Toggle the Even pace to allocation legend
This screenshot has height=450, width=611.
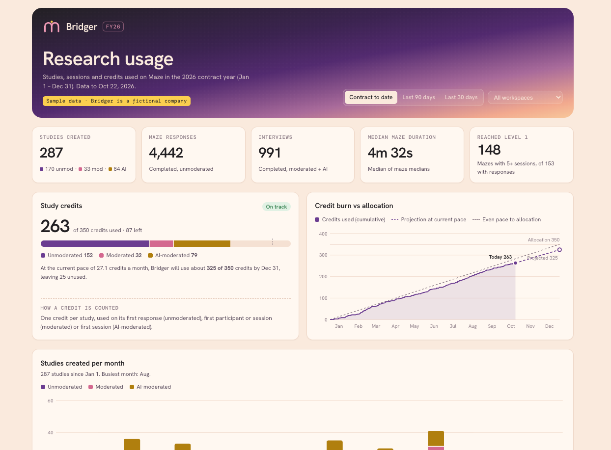click(x=506, y=219)
